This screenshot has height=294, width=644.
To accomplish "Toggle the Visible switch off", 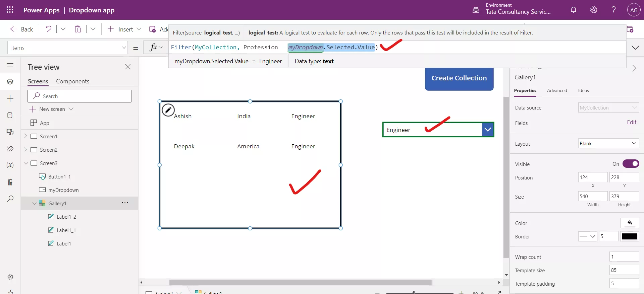I will (631, 164).
